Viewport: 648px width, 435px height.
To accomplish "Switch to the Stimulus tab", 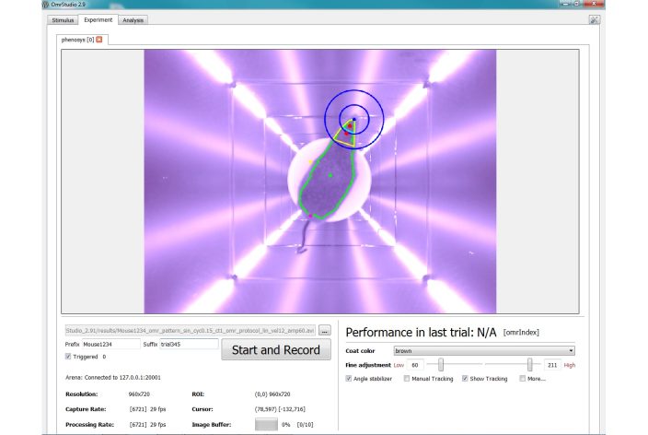I will 63,20.
